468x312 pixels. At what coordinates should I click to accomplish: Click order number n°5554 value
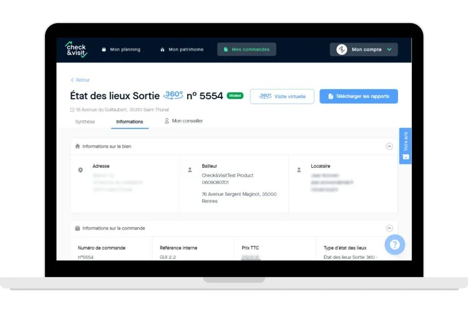point(85,257)
